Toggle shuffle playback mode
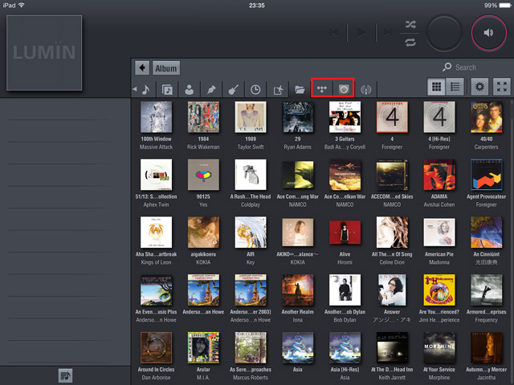The height and width of the screenshot is (385, 514). [x=411, y=23]
